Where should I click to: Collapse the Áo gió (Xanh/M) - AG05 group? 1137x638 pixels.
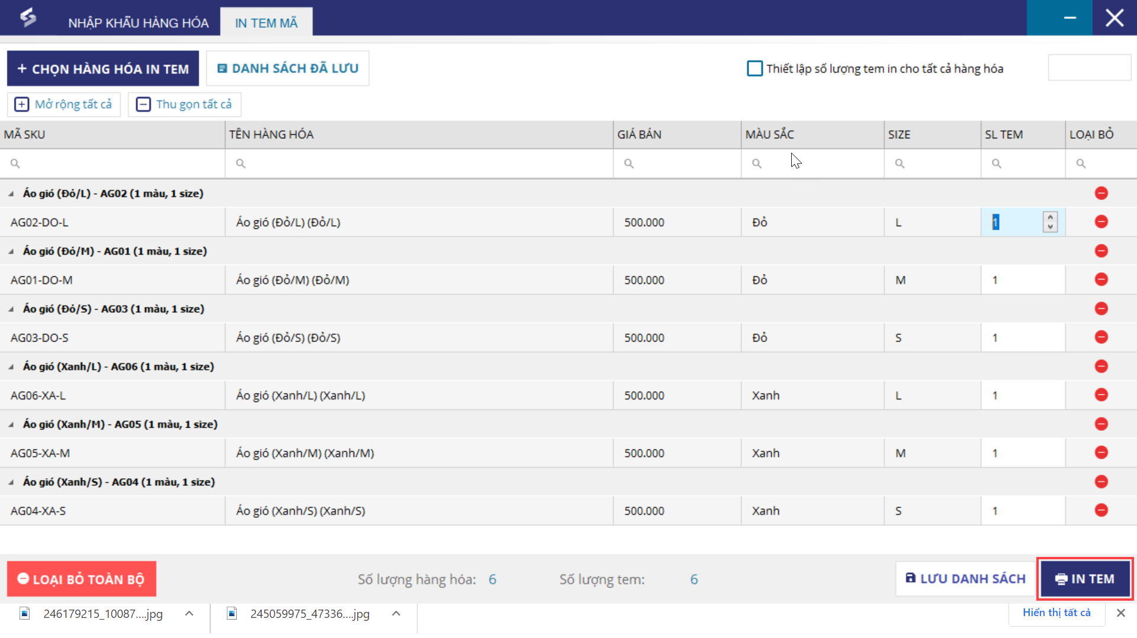(x=11, y=424)
